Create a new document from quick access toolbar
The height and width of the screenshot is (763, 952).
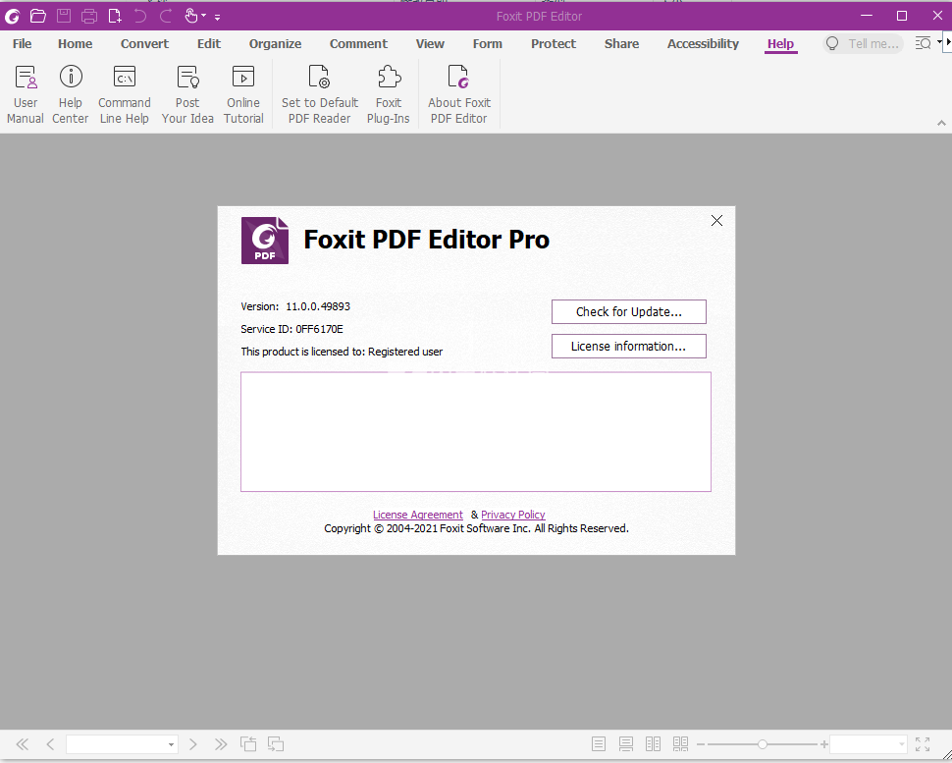pyautogui.click(x=115, y=17)
